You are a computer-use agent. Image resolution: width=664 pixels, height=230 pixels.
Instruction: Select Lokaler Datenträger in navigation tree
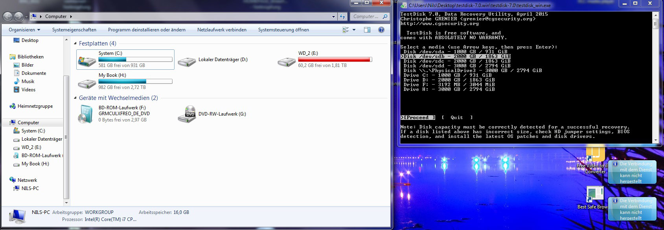click(42, 139)
